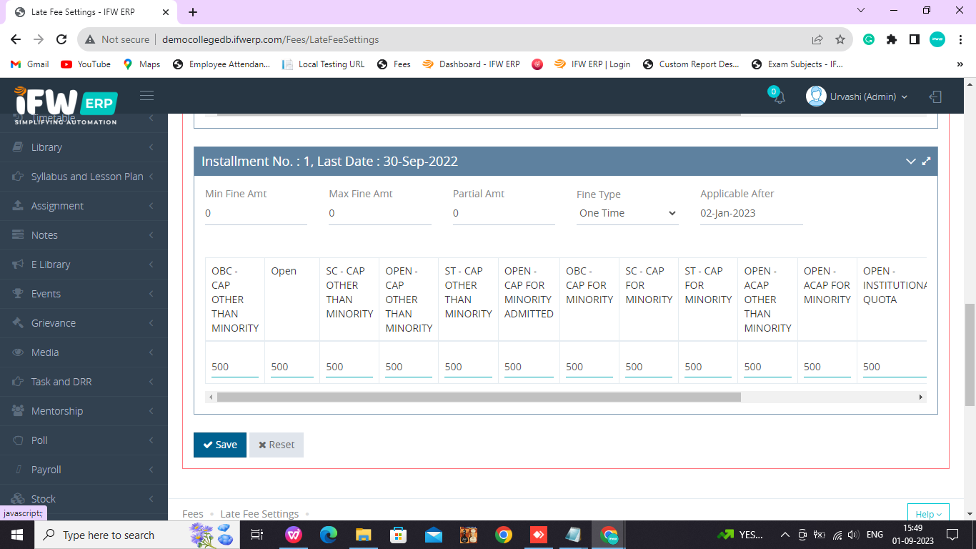Click the Media eye icon in the sidebar
976x549 pixels.
pos(19,352)
